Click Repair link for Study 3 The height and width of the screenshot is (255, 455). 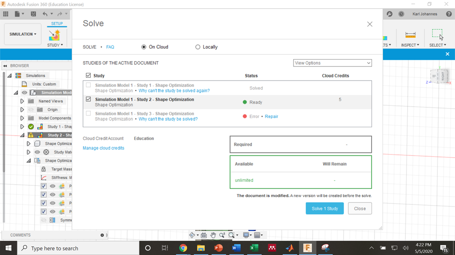[271, 116]
